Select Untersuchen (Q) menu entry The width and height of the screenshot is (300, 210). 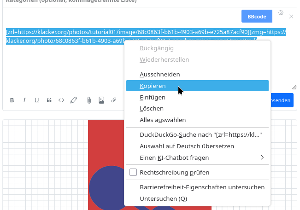(197, 198)
